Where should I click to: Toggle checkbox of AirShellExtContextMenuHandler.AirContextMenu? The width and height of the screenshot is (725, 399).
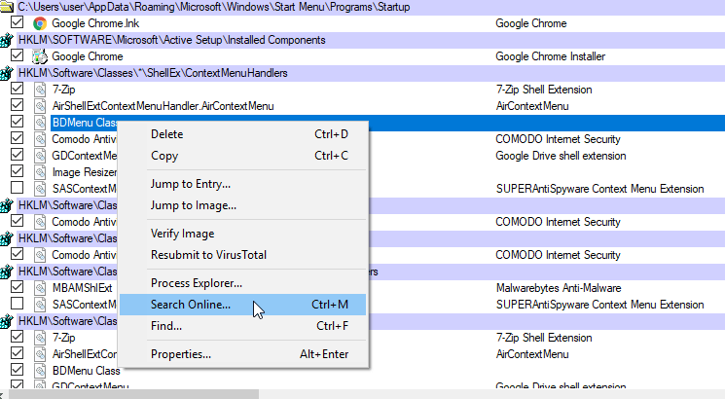pyautogui.click(x=18, y=105)
